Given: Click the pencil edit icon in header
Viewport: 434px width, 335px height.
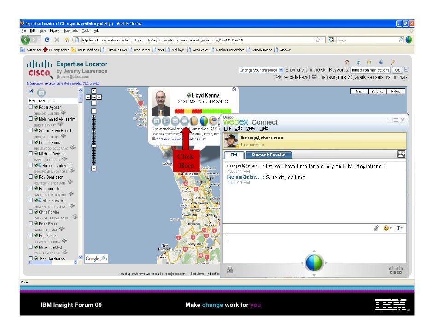Looking at the screenshot, I should [393, 62].
